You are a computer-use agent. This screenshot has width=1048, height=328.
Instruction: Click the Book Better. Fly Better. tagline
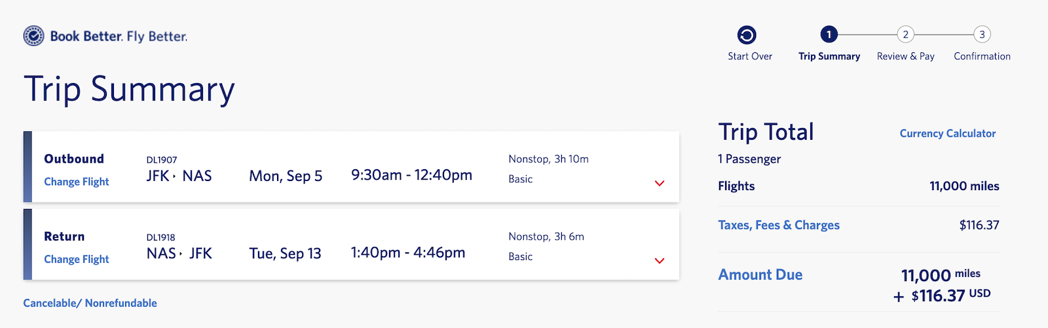(x=119, y=37)
